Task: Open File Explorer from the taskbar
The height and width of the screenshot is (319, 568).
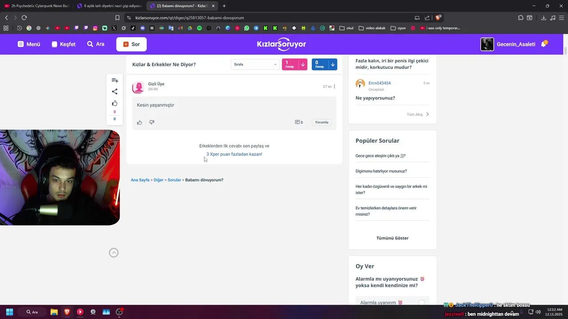Action: click(x=54, y=312)
